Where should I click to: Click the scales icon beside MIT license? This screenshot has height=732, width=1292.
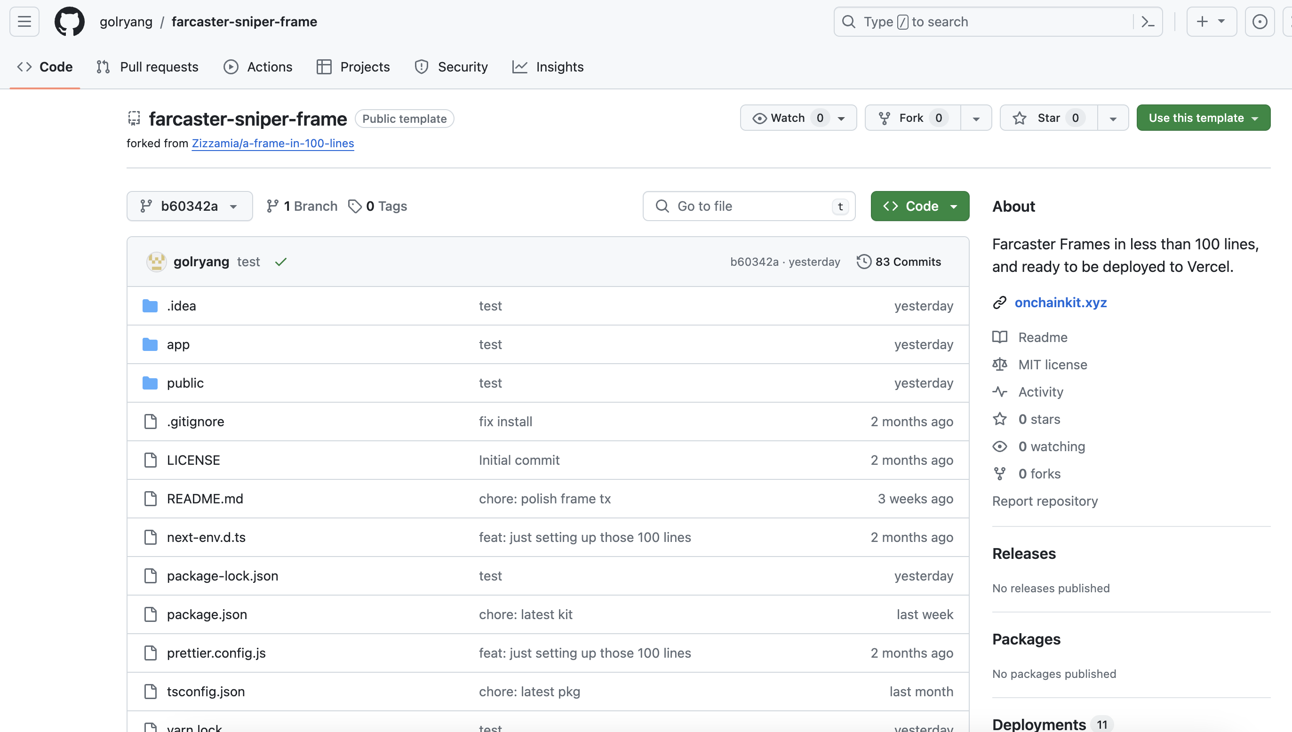pos(999,365)
